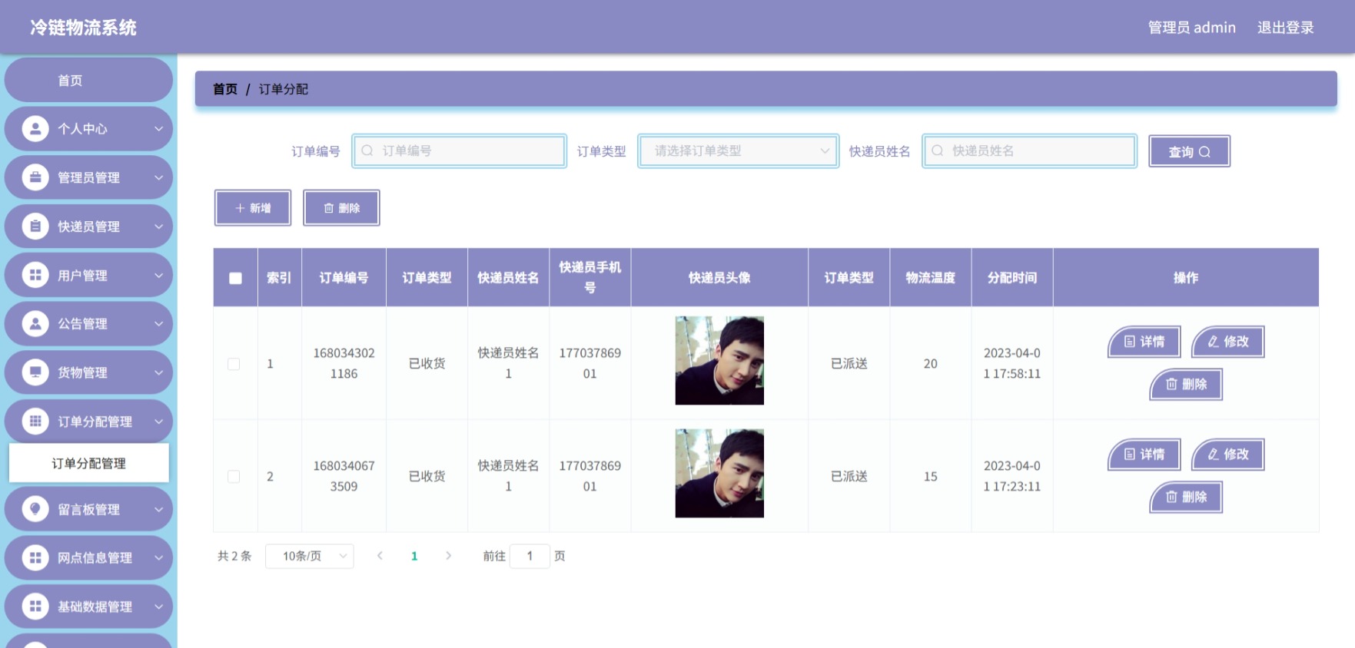
Task: Click the 基础数据管理 grid icon
Action: [x=35, y=607]
